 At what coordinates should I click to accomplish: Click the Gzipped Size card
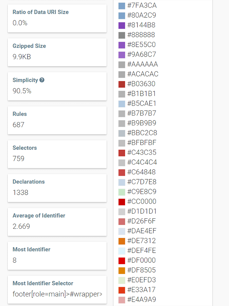[x=57, y=52]
